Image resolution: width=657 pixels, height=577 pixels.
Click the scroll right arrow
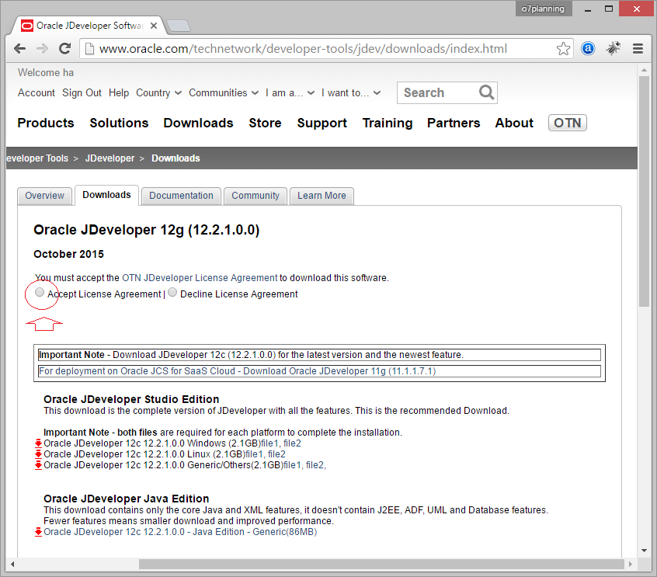tap(630, 565)
